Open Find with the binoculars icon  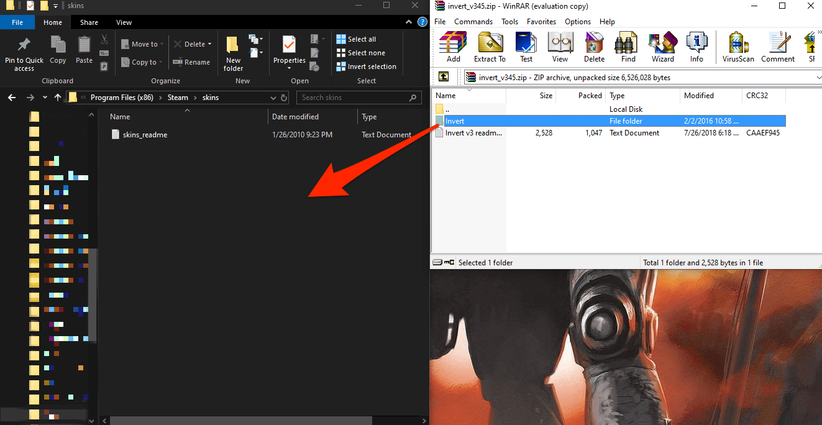[628, 47]
